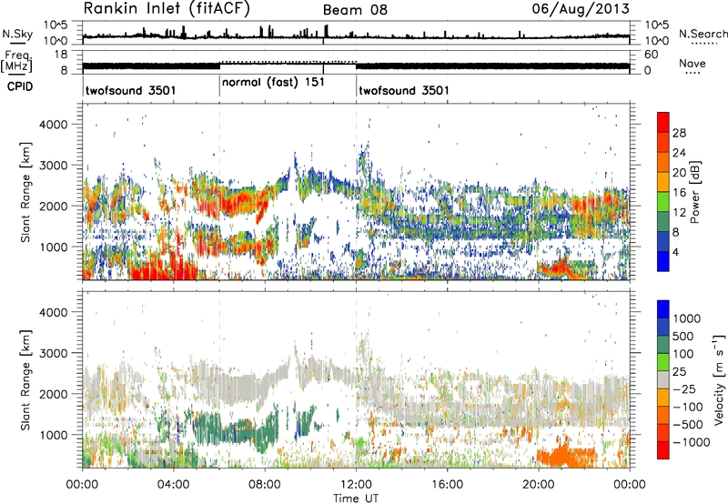The image size is (728, 504).
Task: Click "2000" slant range tick in velocity panel
Action: tap(53, 394)
